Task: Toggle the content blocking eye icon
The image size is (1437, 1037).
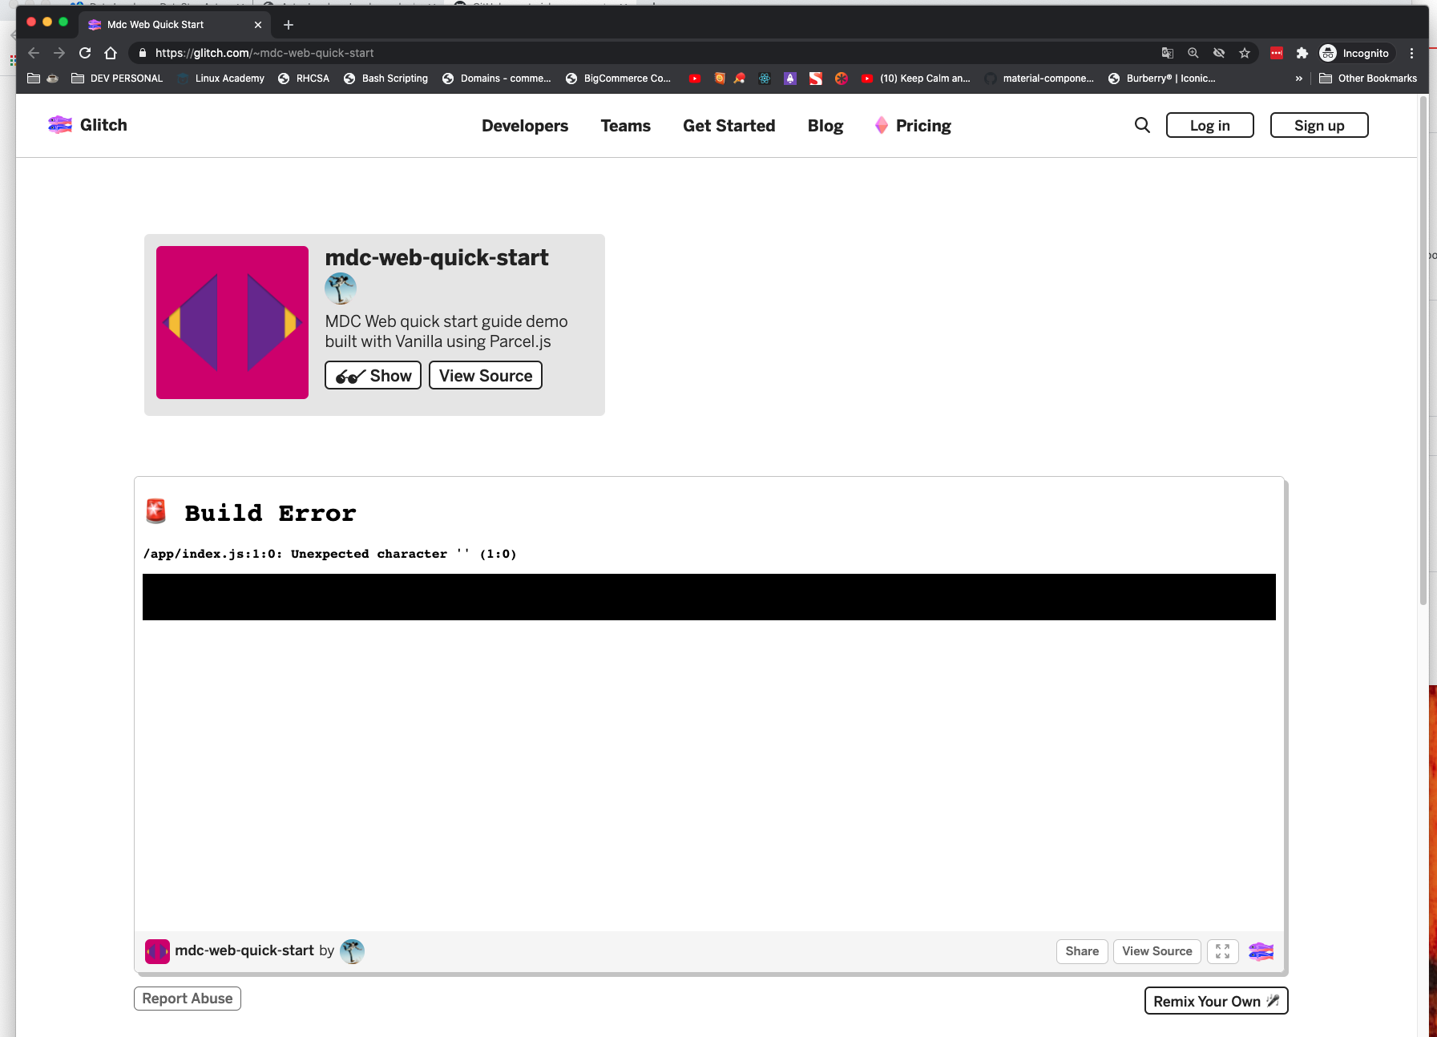Action: click(x=1220, y=53)
